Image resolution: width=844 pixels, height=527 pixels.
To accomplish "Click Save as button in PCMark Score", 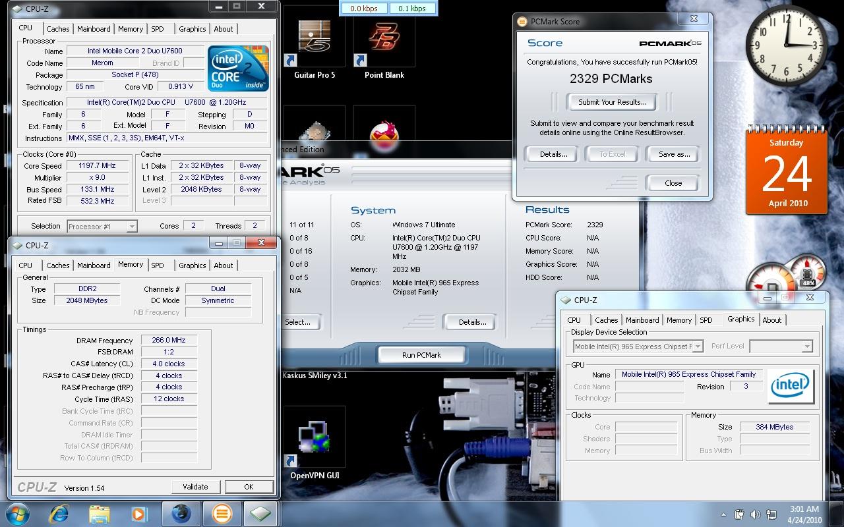I will point(674,154).
